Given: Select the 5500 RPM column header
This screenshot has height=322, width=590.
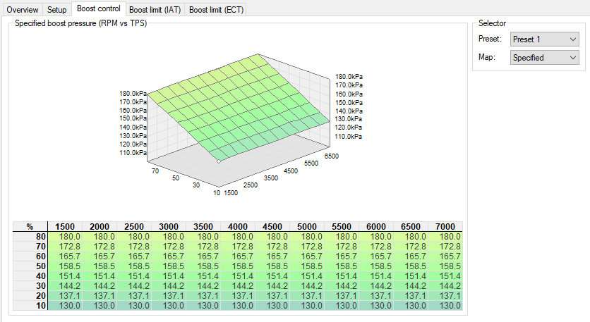Looking at the screenshot, I should 342,227.
